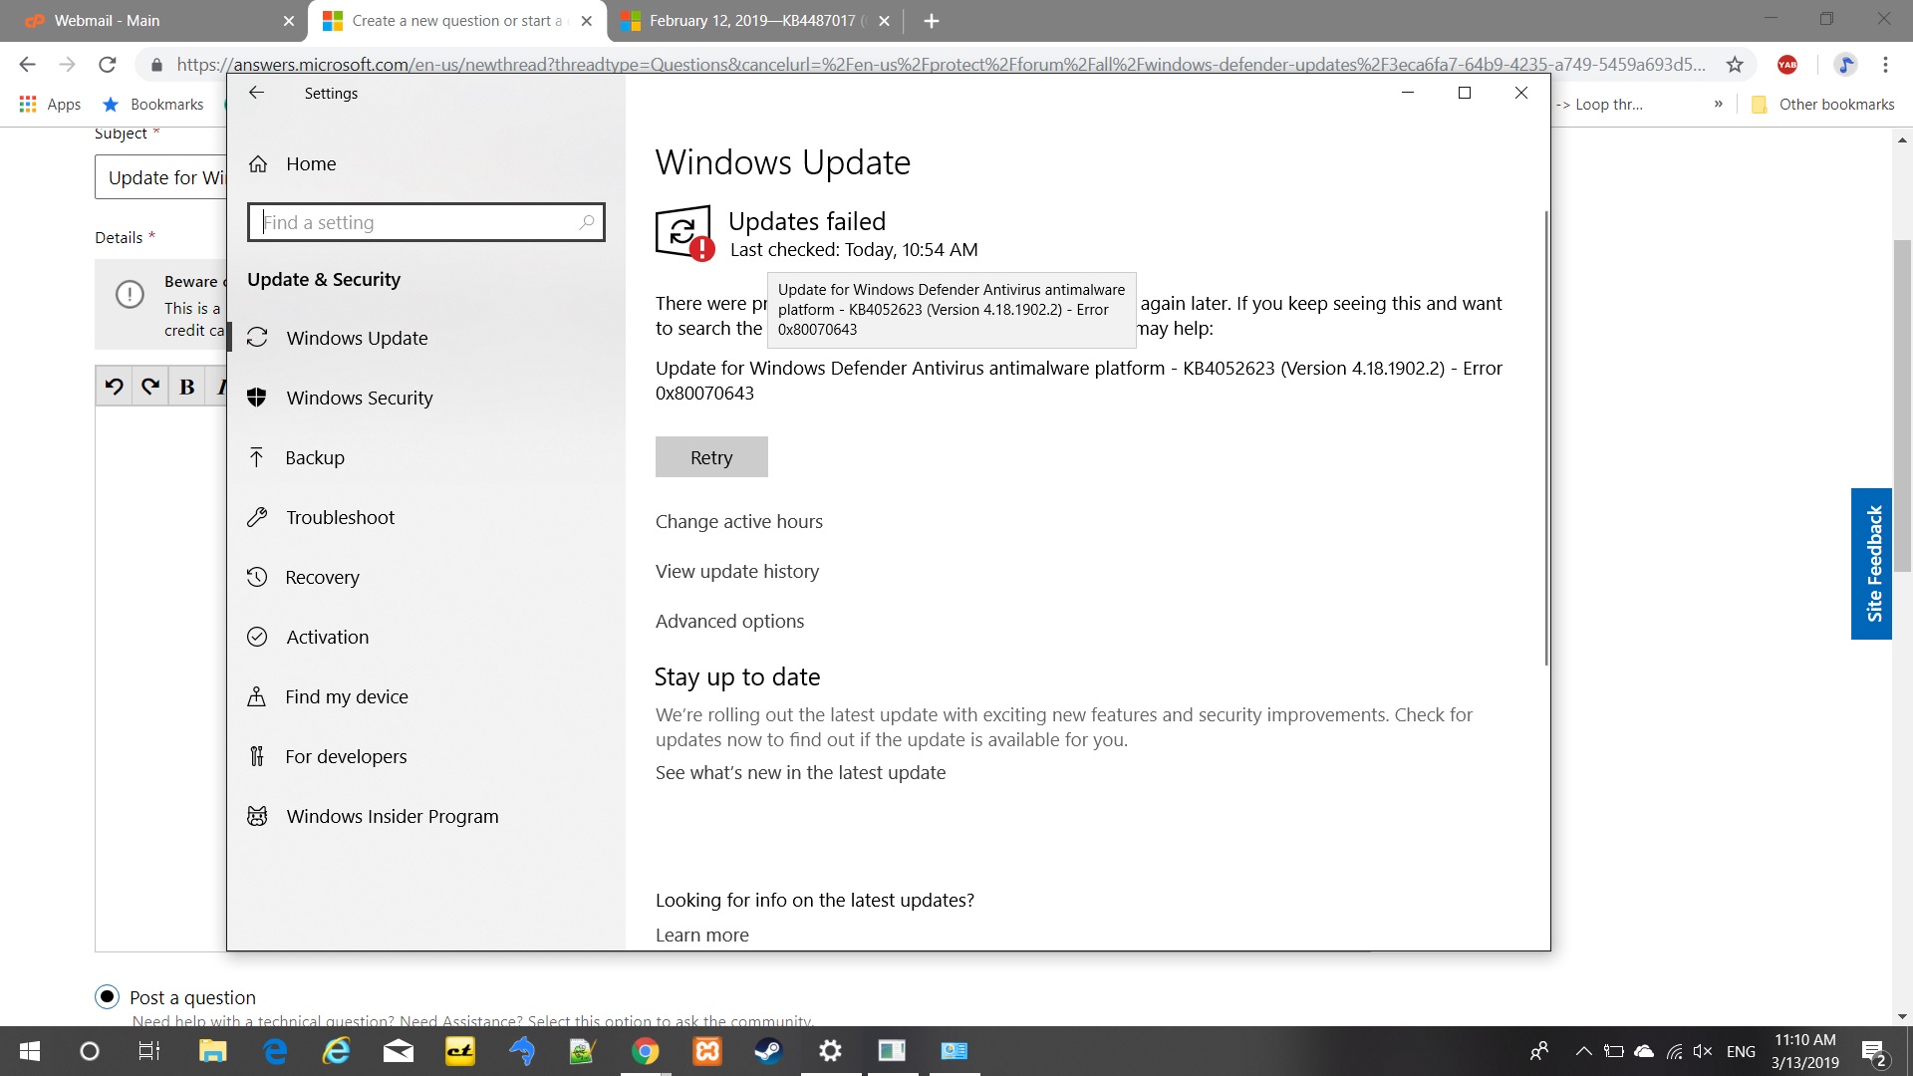Open the Site Feedback side tab
Image resolution: width=1913 pixels, height=1076 pixels.
pyautogui.click(x=1872, y=564)
